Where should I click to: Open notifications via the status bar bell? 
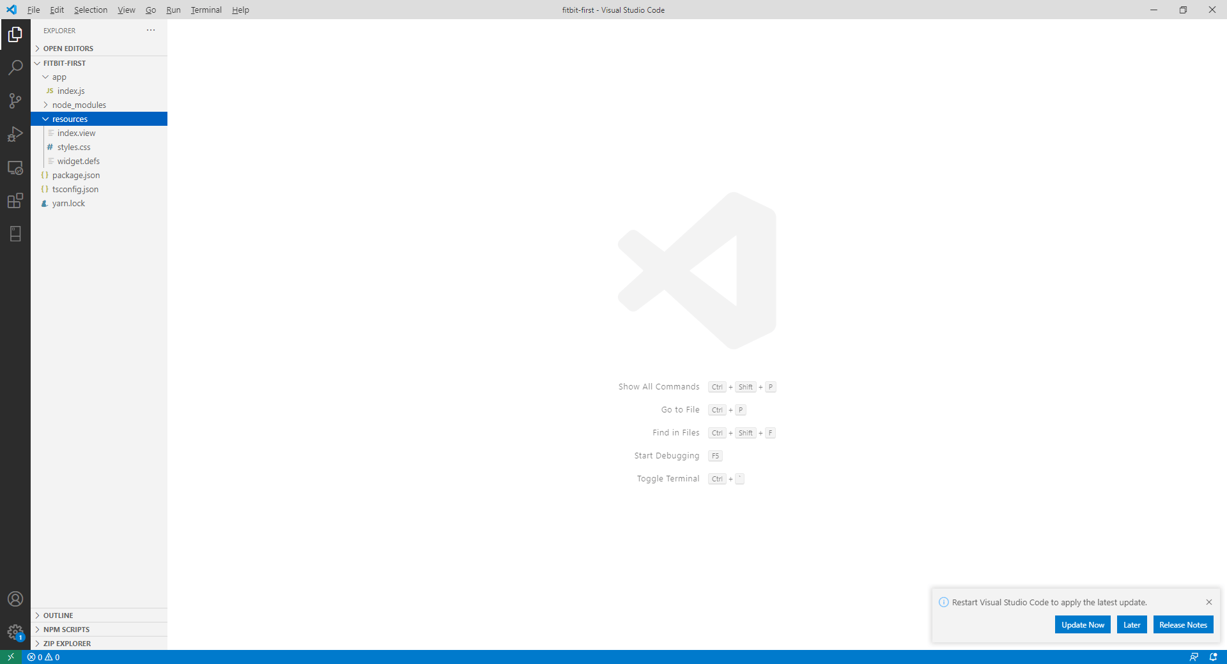pyautogui.click(x=1214, y=657)
